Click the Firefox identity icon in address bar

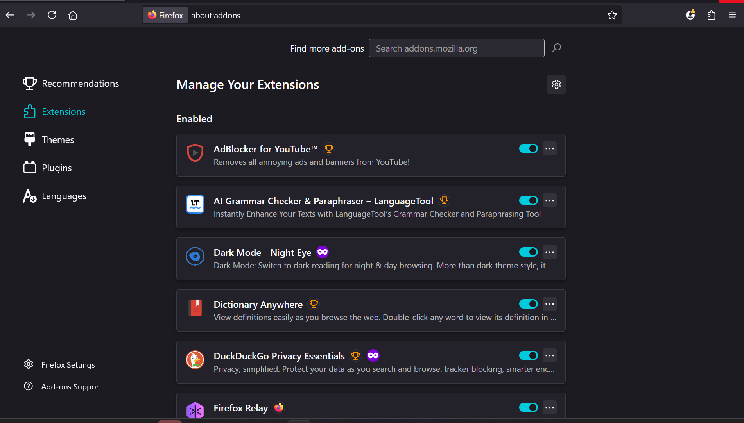[165, 15]
